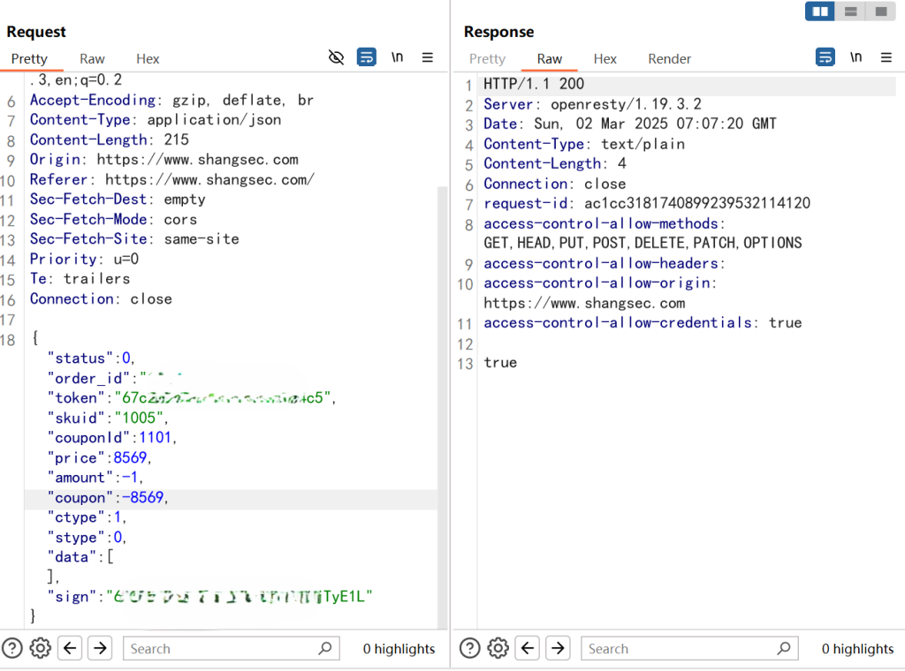Go to previous Request search match

point(71,648)
